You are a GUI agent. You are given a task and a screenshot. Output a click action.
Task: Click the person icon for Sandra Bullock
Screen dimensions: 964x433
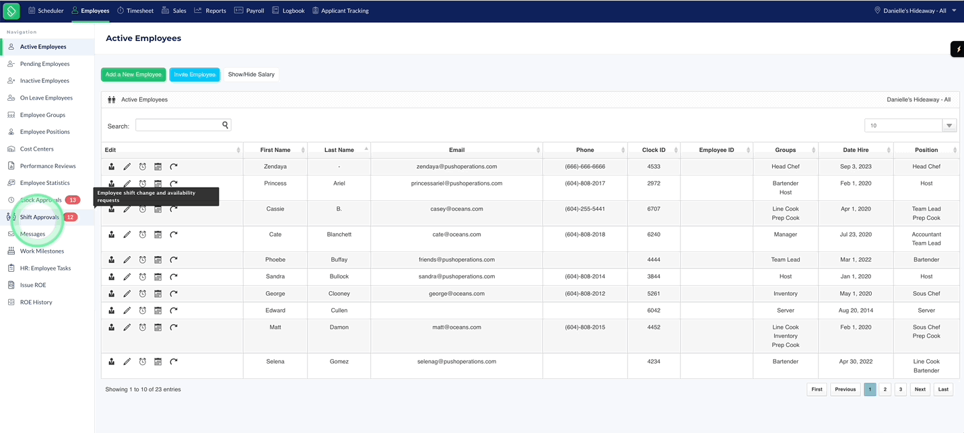click(112, 276)
